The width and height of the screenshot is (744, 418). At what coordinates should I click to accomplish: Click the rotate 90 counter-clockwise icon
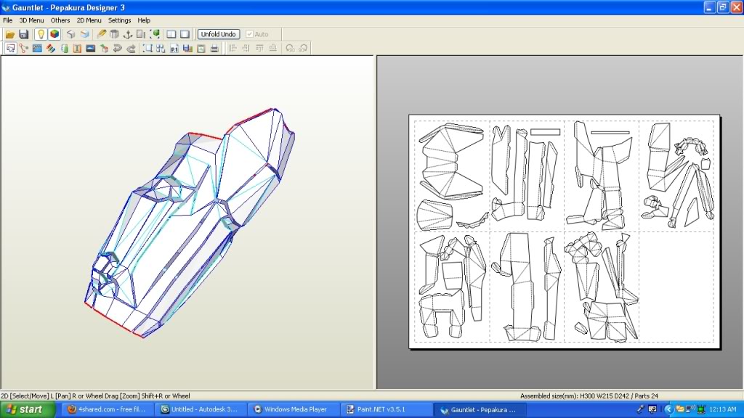click(x=290, y=49)
